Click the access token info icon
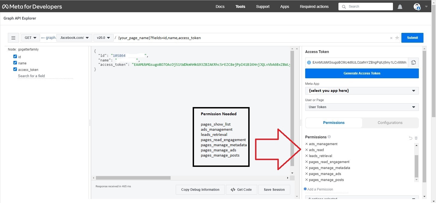Image resolution: width=436 pixels, height=203 pixels. [x=309, y=63]
